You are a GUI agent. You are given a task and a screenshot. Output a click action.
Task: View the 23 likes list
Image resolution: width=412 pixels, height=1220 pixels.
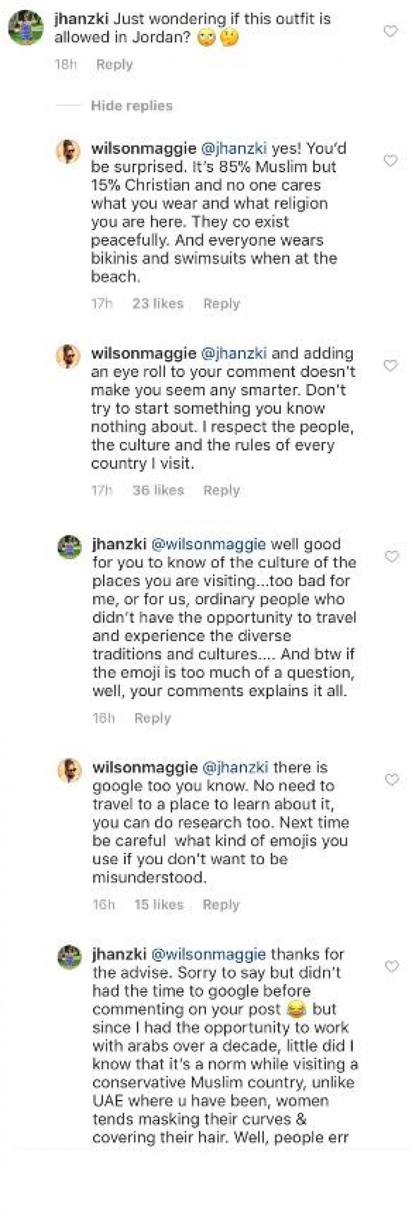[x=157, y=304]
